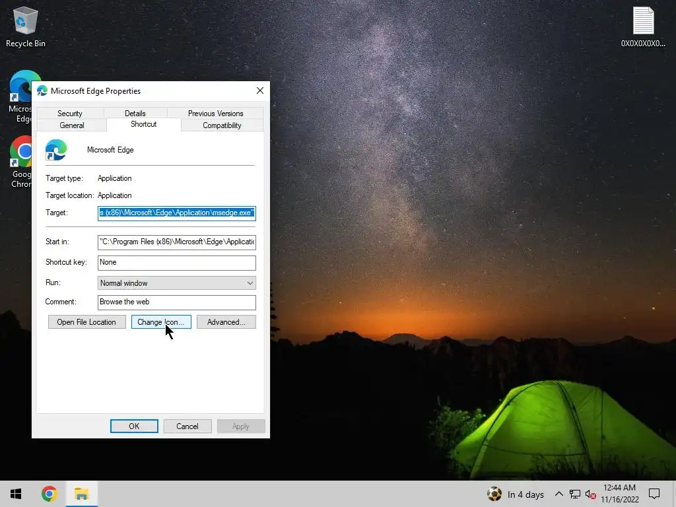Launch Chrome from the taskbar
This screenshot has height=507, width=676.
[49, 494]
